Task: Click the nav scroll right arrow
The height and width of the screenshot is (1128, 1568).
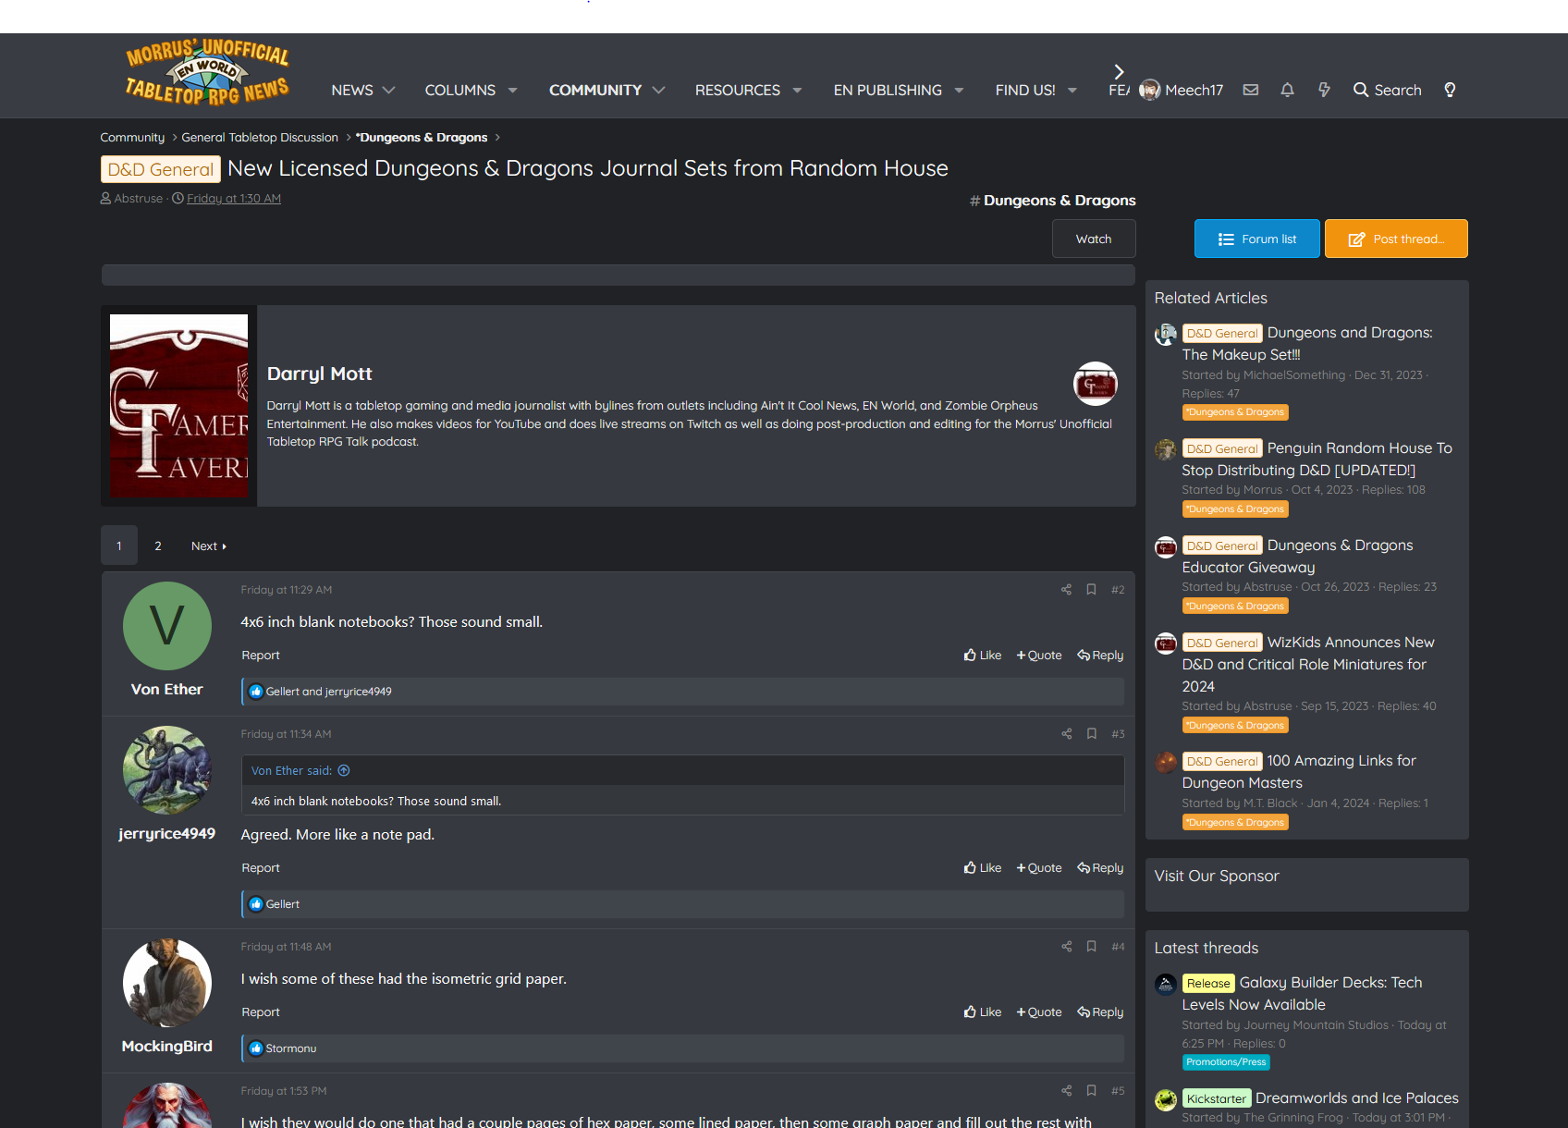Action: 1119,71
